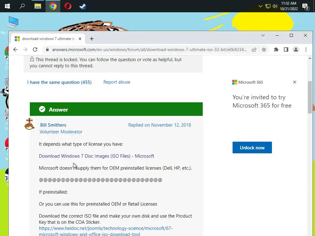Show hidden system tray icons
The width and height of the screenshot is (315, 236).
point(260,6)
